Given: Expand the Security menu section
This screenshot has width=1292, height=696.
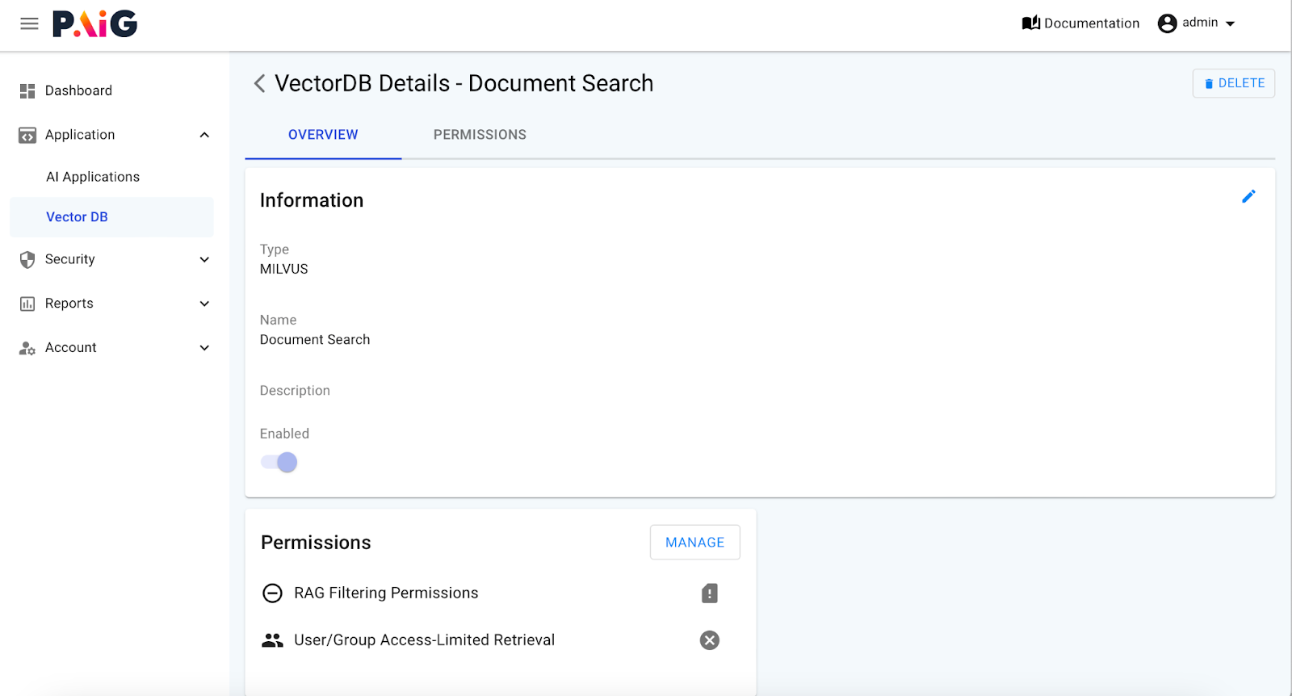Looking at the screenshot, I should [x=204, y=259].
